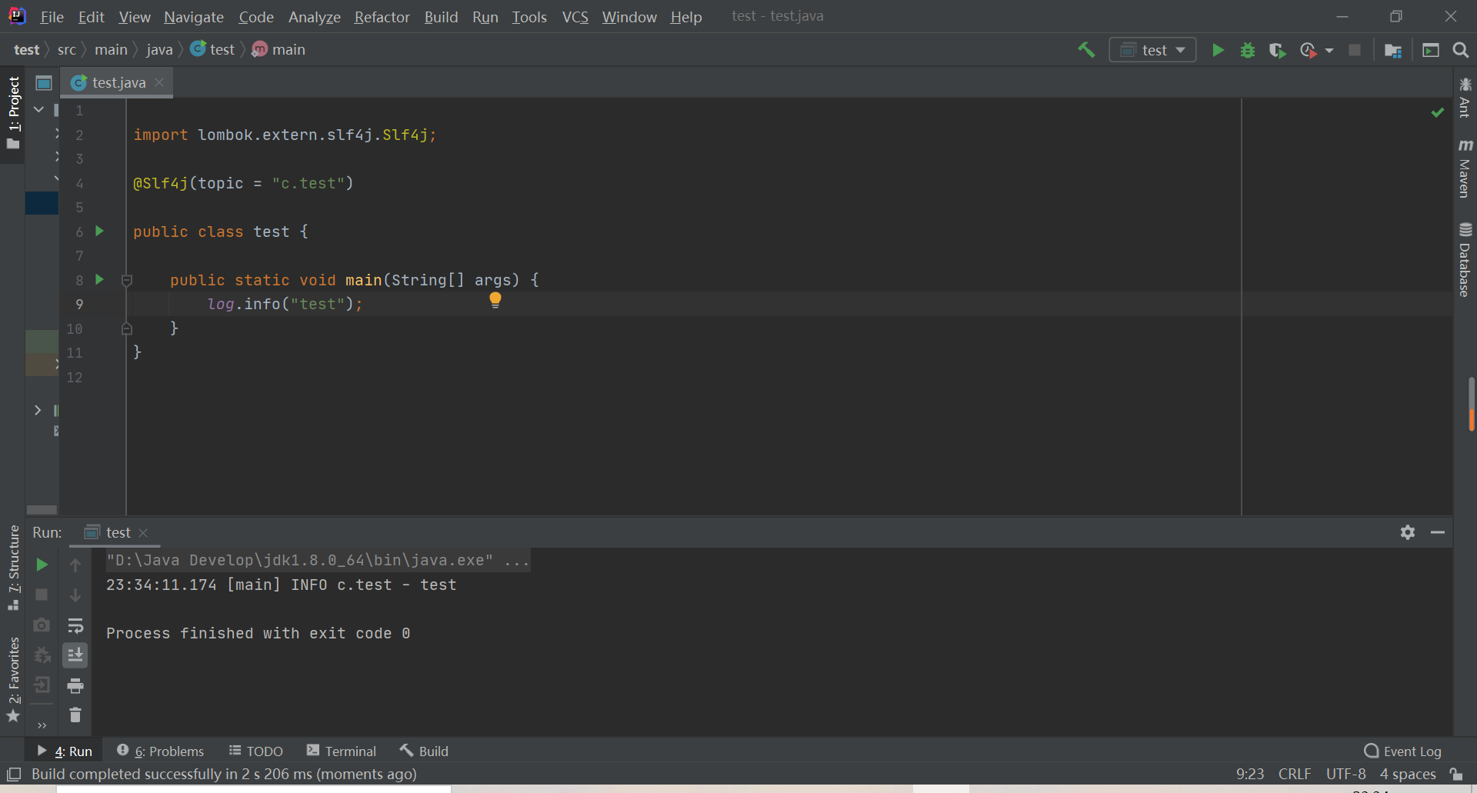Viewport: 1477px width, 793px height.
Task: Click the Build Project hammer icon
Action: point(1086,50)
